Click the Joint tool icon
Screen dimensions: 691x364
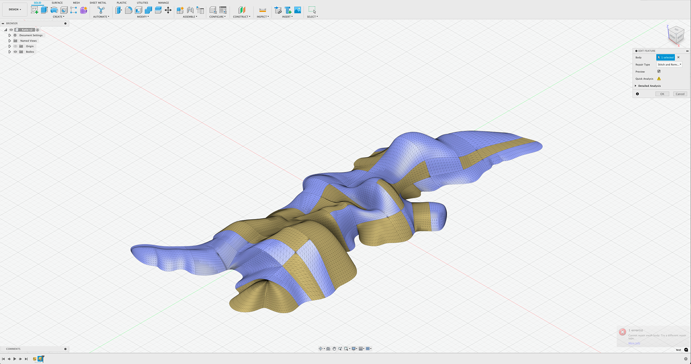190,10
